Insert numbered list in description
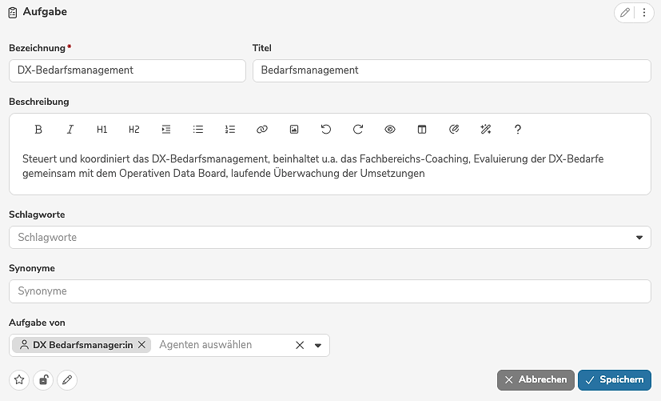 pos(230,129)
